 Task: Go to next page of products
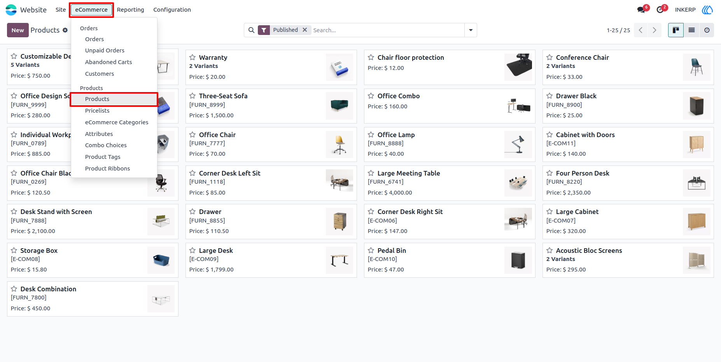(654, 30)
